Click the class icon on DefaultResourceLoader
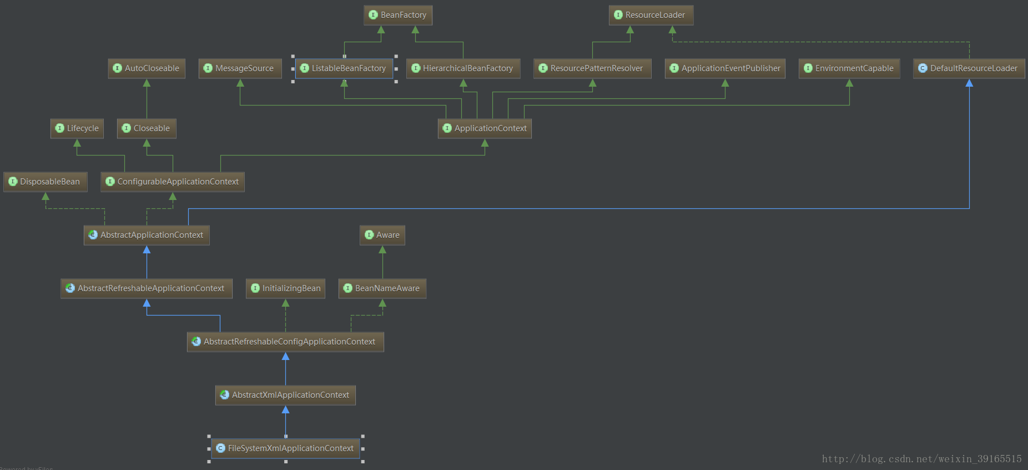 tap(923, 68)
